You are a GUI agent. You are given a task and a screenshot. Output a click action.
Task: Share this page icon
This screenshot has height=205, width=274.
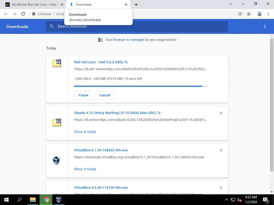(240, 14)
